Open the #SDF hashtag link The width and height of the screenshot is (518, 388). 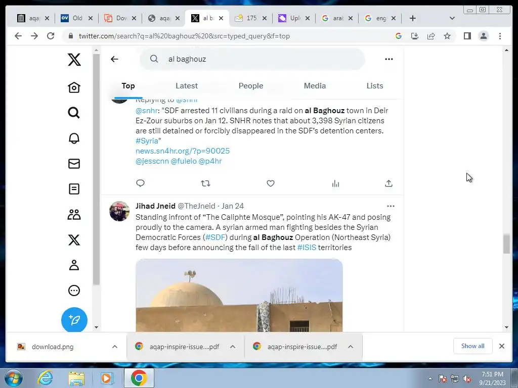click(215, 237)
